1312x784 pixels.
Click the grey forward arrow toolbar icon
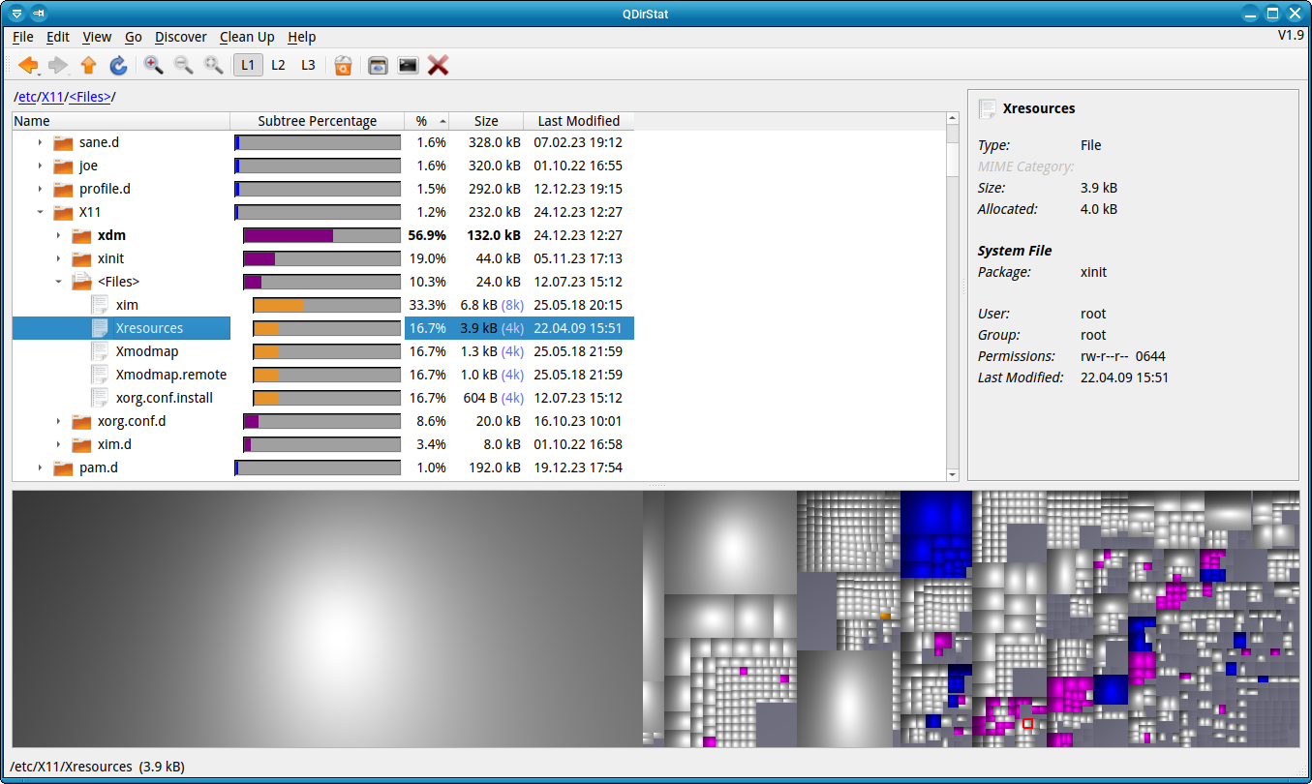(58, 65)
